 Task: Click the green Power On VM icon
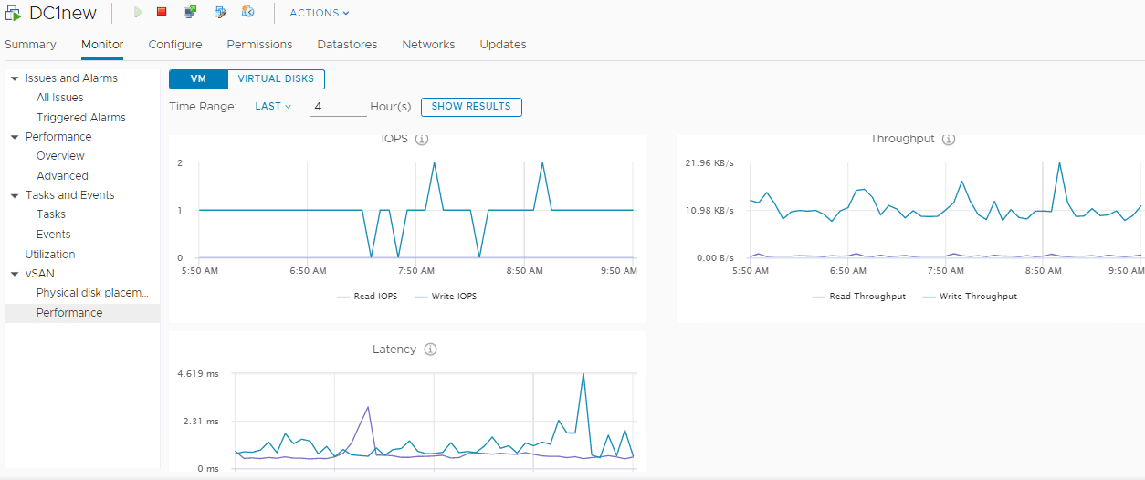point(138,12)
